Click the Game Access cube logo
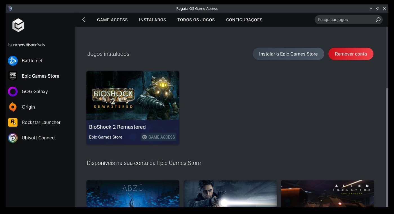The height and width of the screenshot is (214, 394). point(18,26)
